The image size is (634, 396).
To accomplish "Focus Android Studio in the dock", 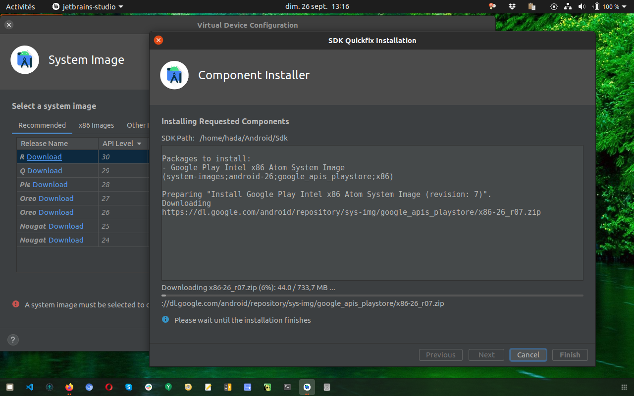I will 307,387.
